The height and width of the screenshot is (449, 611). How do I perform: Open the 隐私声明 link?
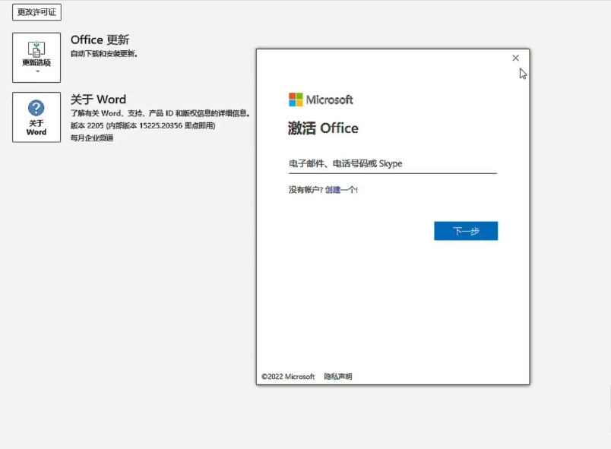tap(338, 377)
